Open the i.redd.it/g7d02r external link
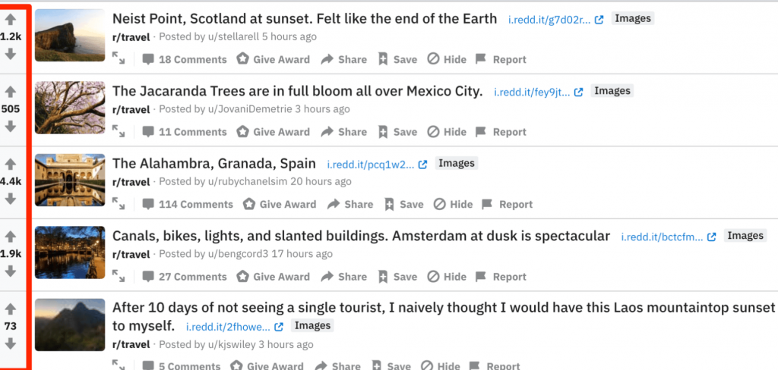The width and height of the screenshot is (778, 370). [555, 19]
